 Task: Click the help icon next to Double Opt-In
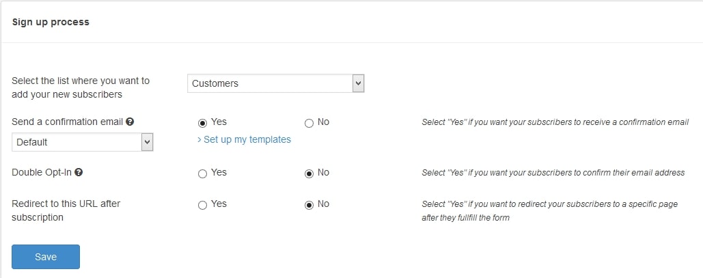79,173
